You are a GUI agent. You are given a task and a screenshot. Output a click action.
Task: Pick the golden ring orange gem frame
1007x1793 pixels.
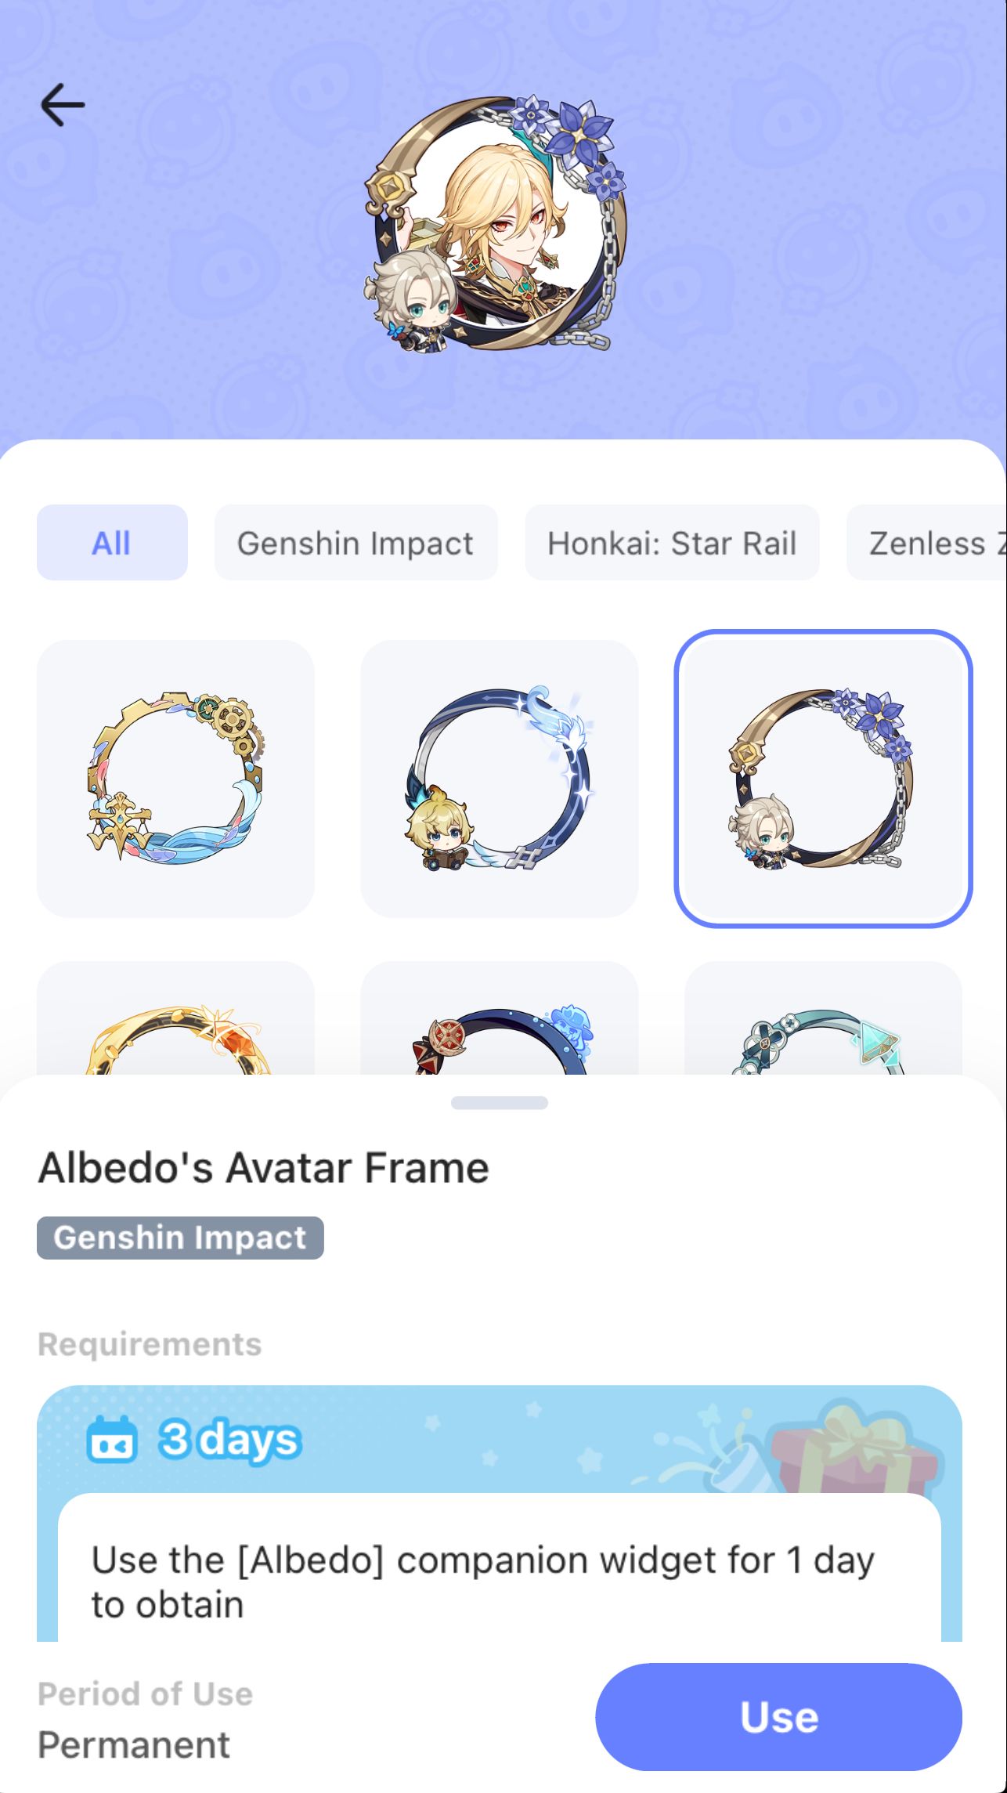pyautogui.click(x=175, y=1018)
